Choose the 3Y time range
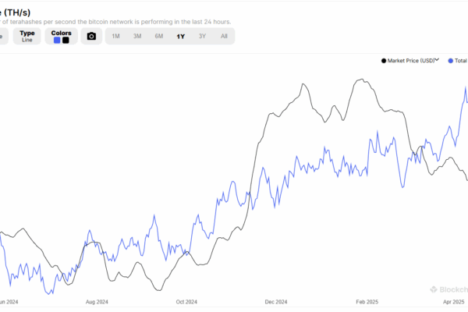The height and width of the screenshot is (312, 468). coord(202,36)
